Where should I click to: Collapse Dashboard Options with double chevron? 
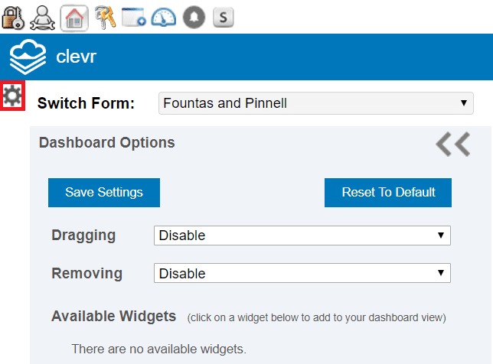[452, 145]
